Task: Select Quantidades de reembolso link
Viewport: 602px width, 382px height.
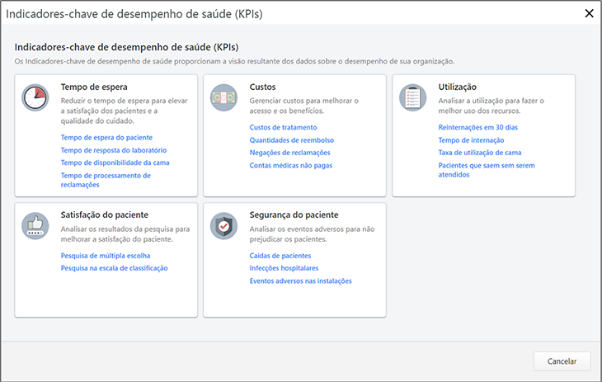Action: point(291,140)
